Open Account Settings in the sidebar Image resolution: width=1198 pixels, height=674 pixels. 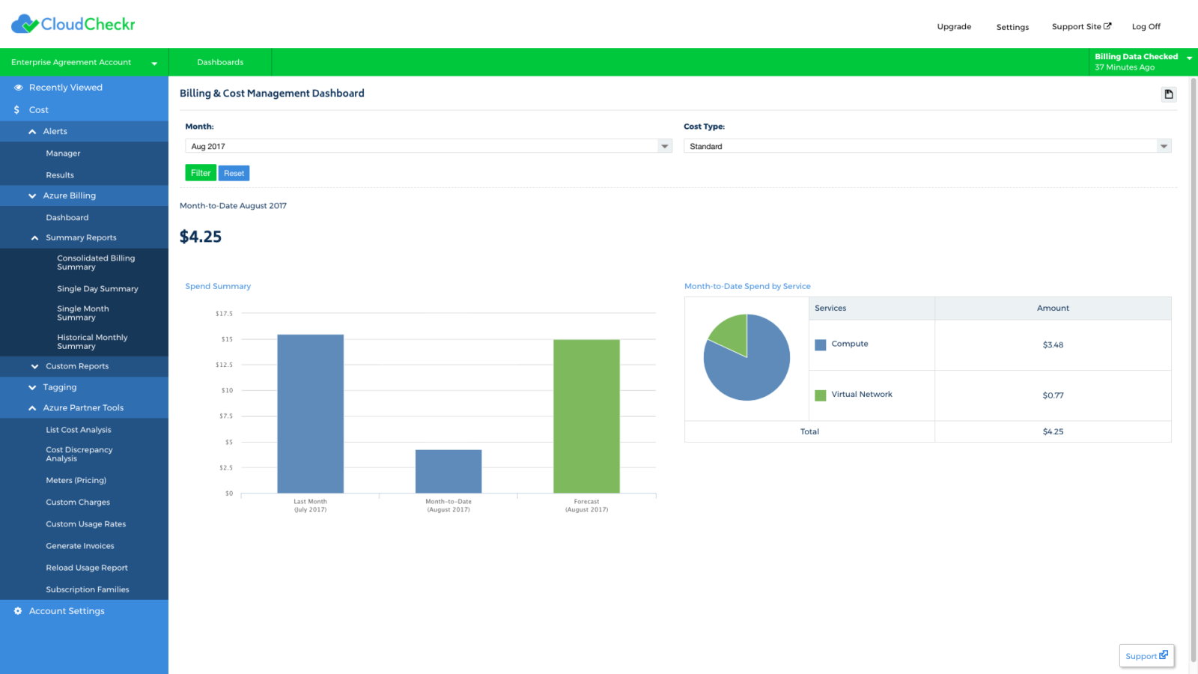[67, 611]
